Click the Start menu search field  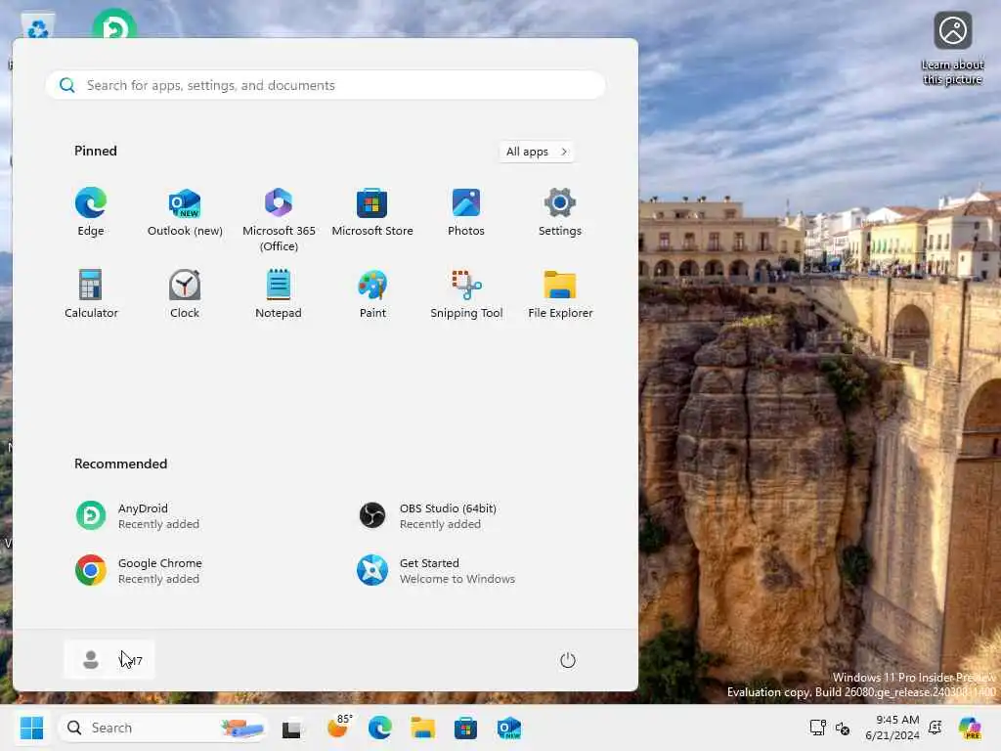[326, 85]
